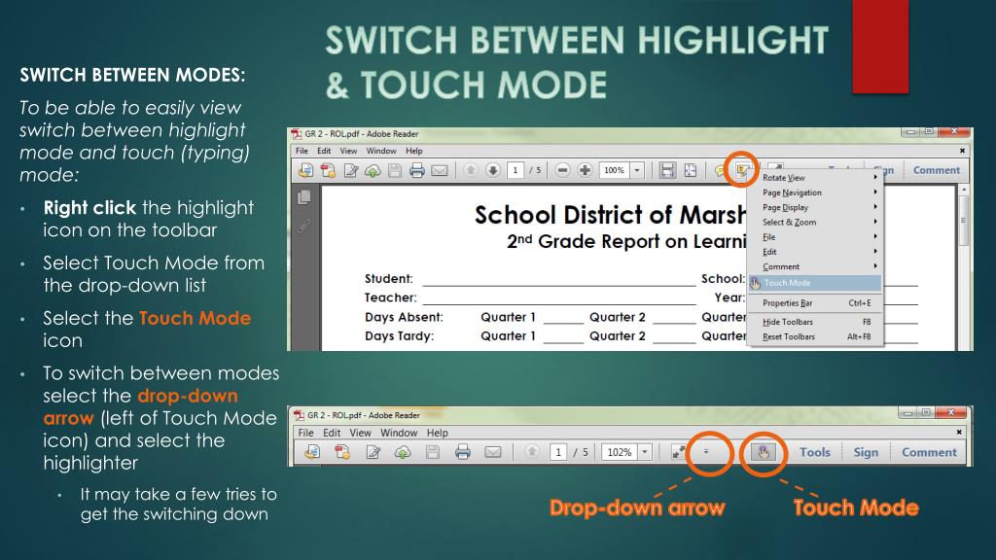Click the edit/sign document icon in the 102% zoom window
The height and width of the screenshot is (560, 996).
pyautogui.click(x=373, y=452)
